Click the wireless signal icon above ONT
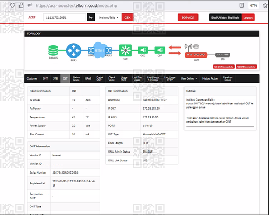Image resolution: width=269 pixels, height=215 pixels. coord(188,47)
